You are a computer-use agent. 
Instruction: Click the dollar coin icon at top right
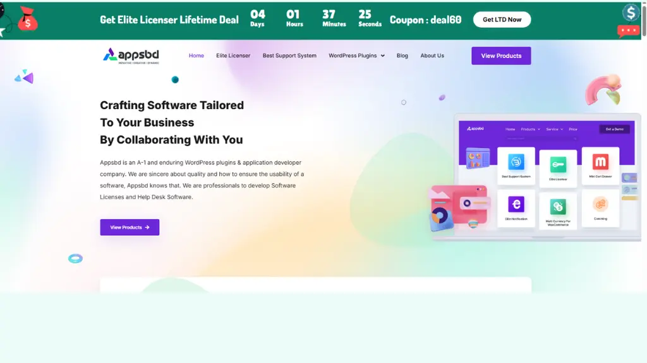click(631, 13)
